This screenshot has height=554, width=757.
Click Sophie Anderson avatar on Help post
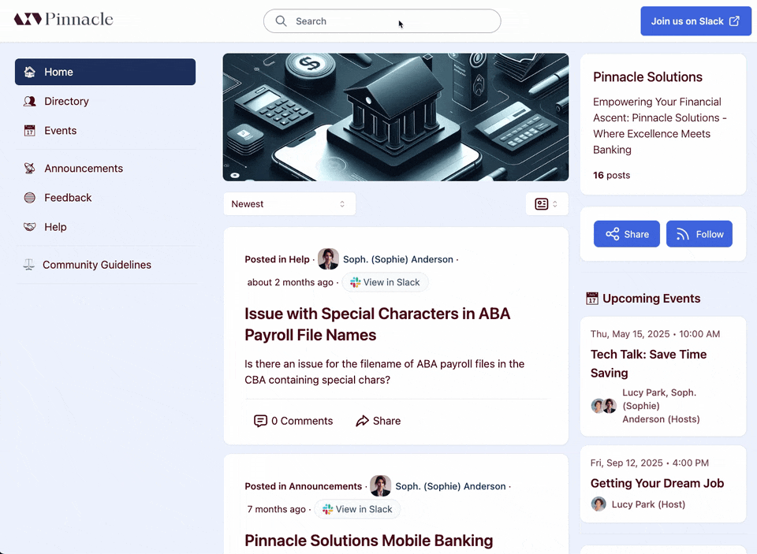tap(328, 259)
